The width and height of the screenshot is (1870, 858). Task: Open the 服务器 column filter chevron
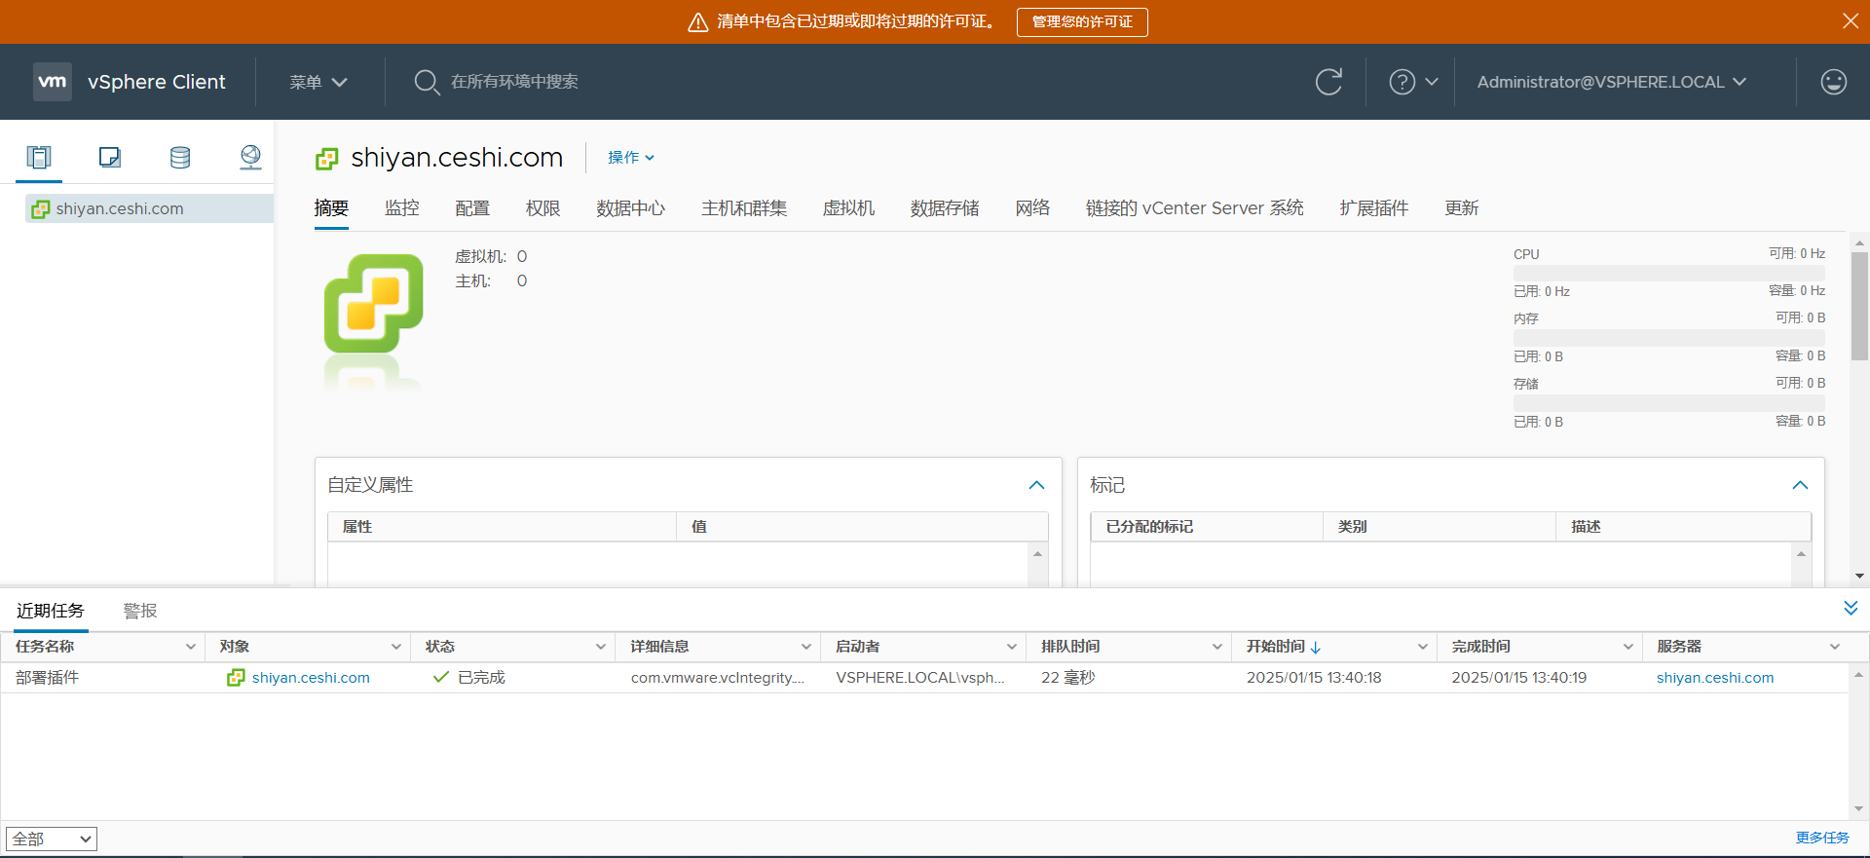1835,647
